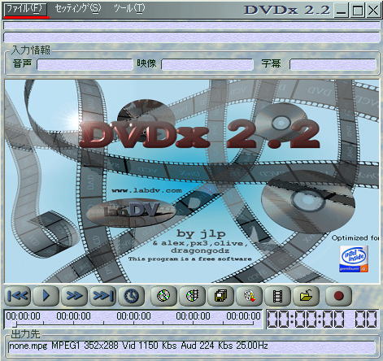The width and height of the screenshot is (383, 361).
Task: Open the セッティング(S) menu
Action: [x=78, y=9]
